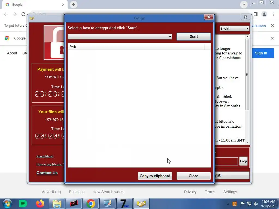Open Settings footer link

coord(230,192)
